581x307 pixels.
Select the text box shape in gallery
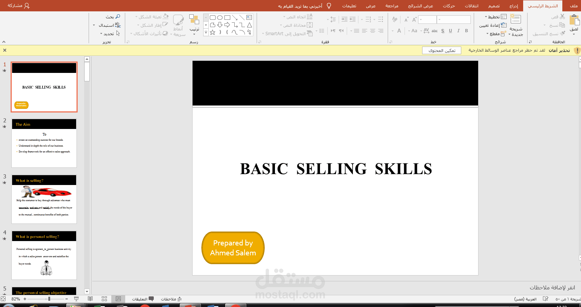pos(249,17)
